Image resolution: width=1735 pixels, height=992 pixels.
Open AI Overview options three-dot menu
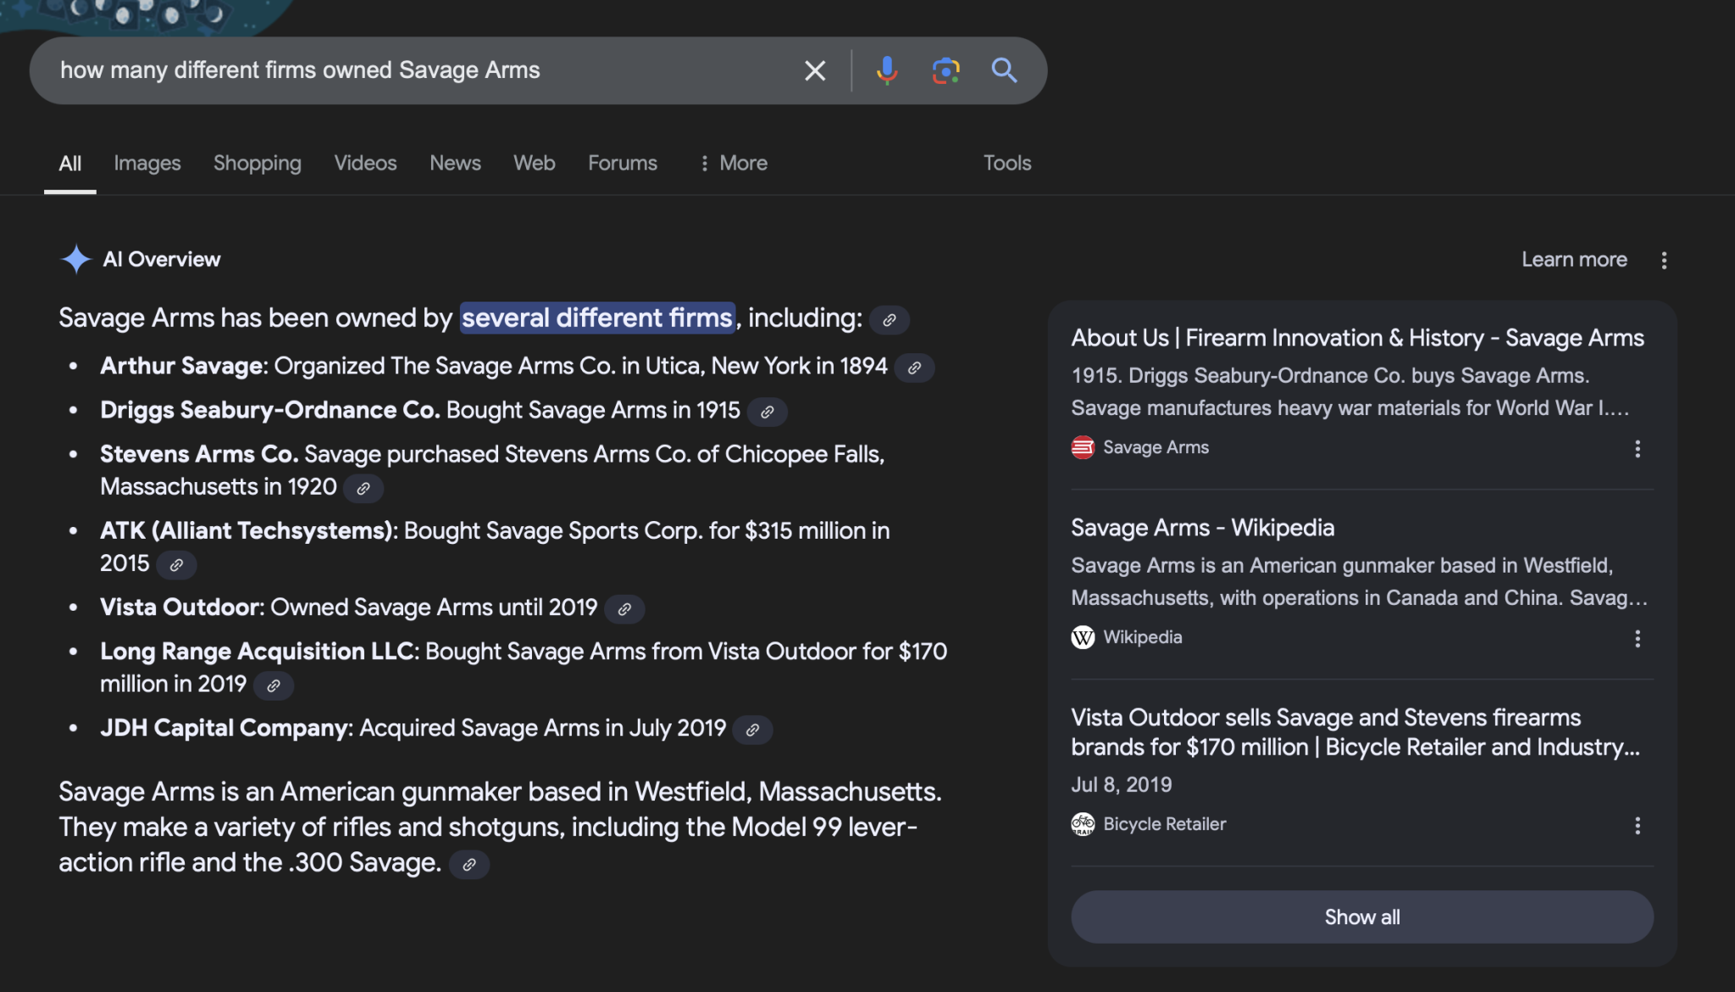[x=1664, y=260]
